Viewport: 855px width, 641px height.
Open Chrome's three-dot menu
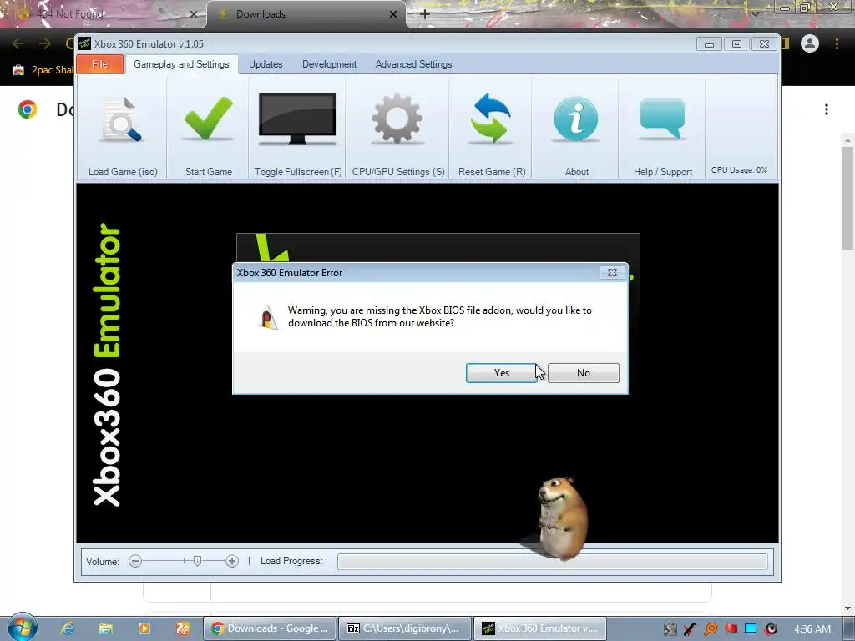pos(837,43)
